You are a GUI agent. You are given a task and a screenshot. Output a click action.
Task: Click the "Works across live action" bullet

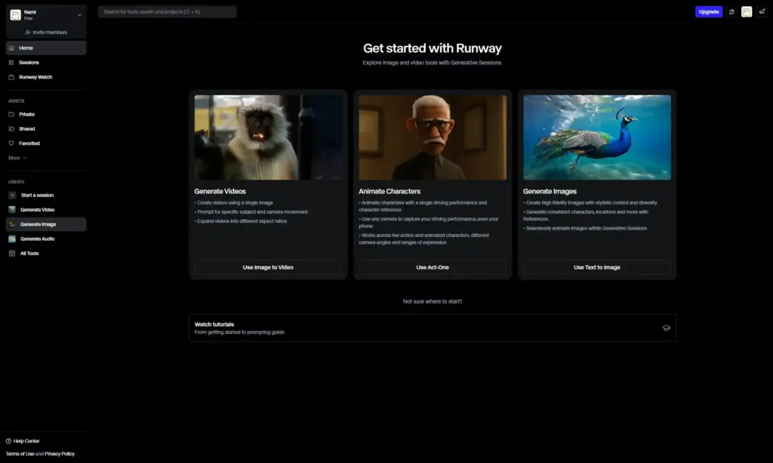tap(424, 239)
